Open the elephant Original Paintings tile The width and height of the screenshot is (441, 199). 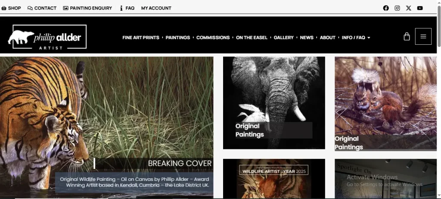coord(274,103)
